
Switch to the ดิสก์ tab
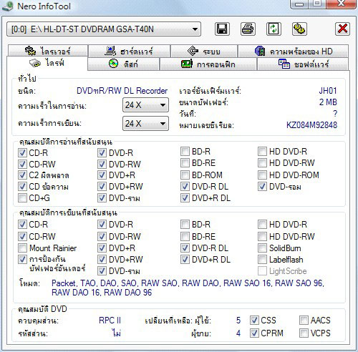[123, 64]
